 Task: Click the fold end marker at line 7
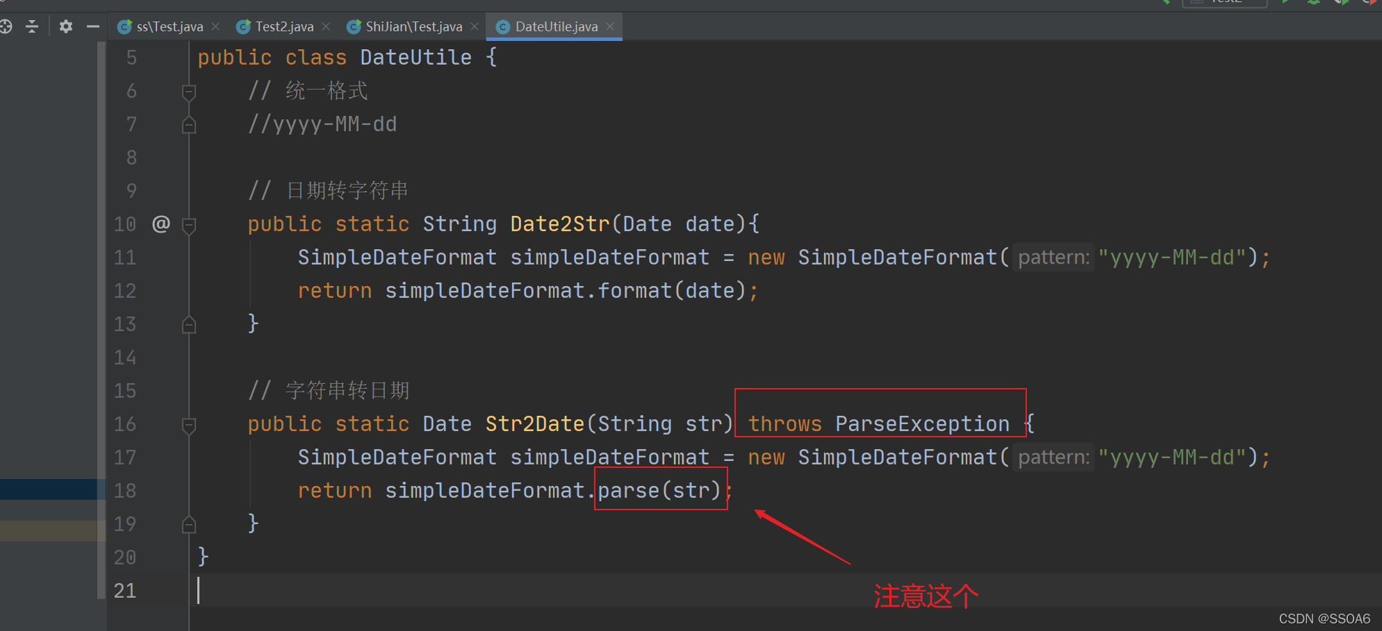tap(188, 125)
